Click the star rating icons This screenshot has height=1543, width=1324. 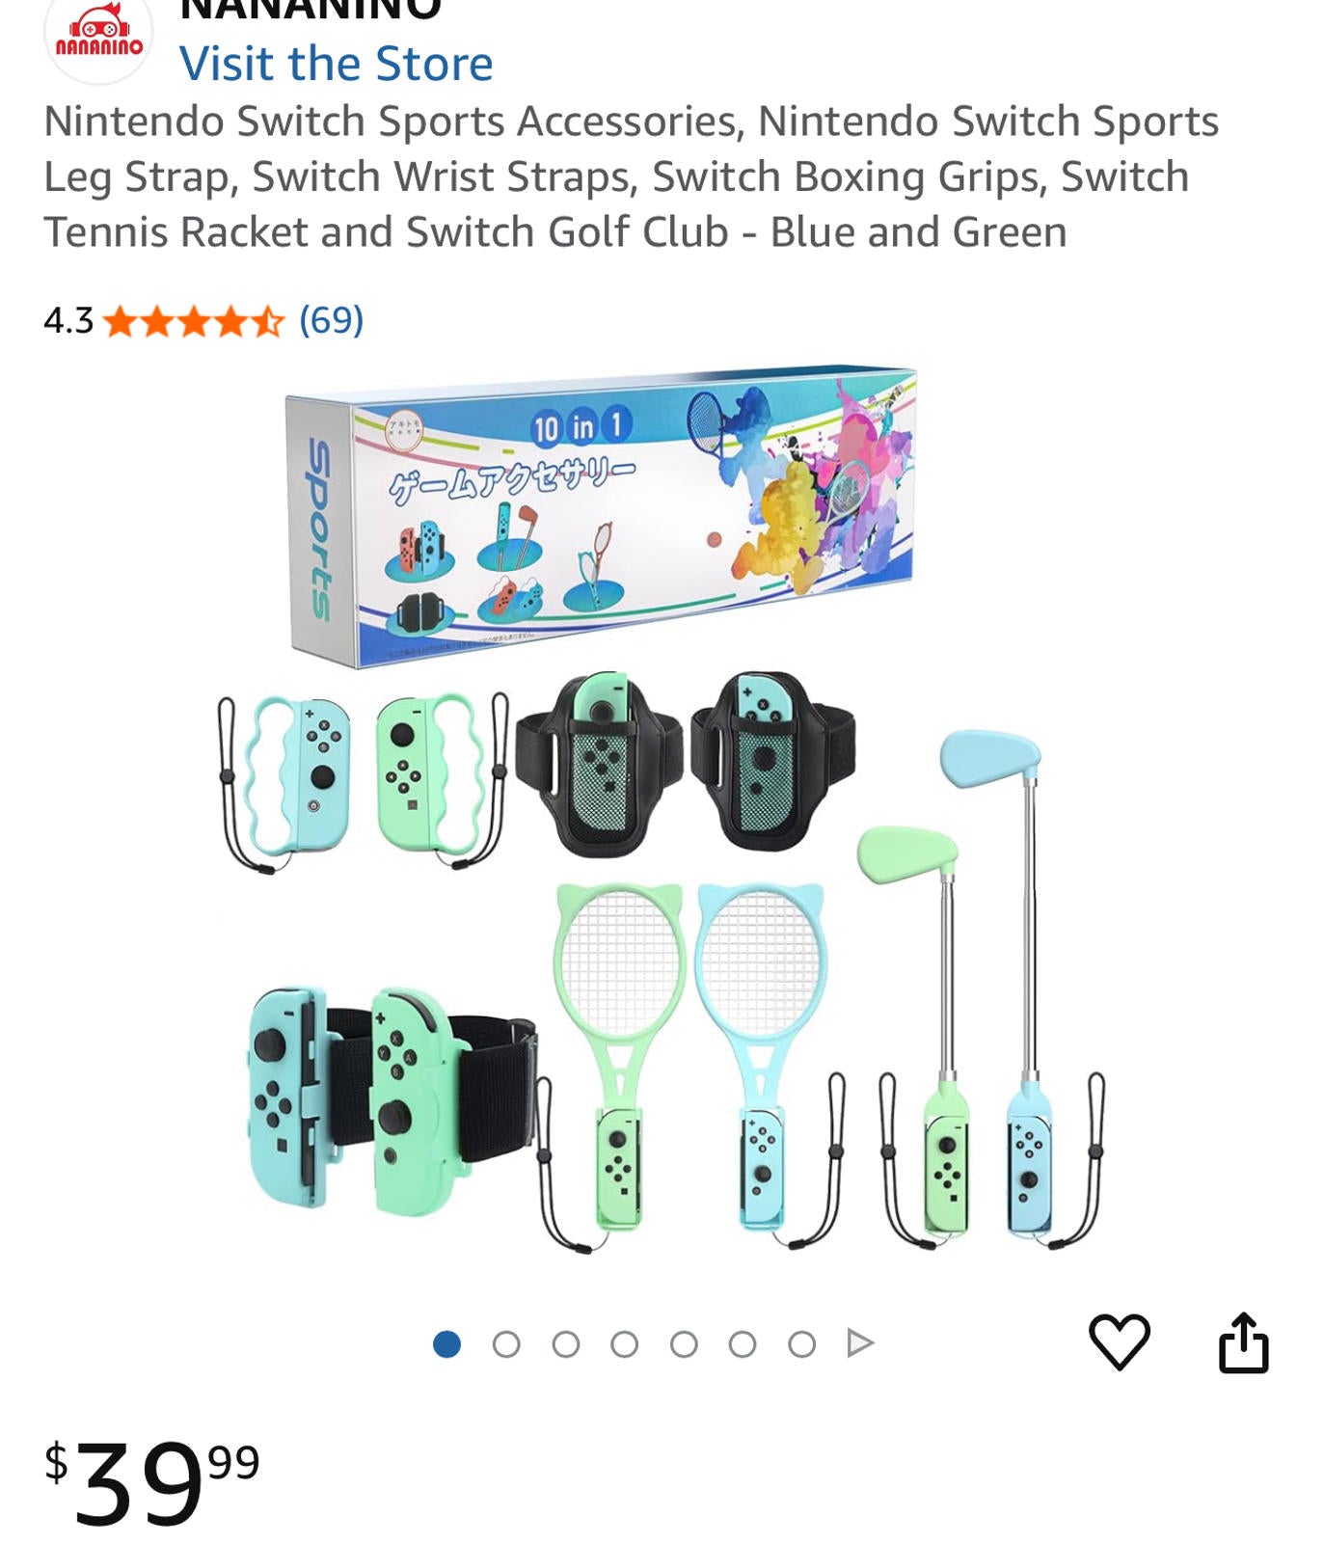click(x=193, y=320)
